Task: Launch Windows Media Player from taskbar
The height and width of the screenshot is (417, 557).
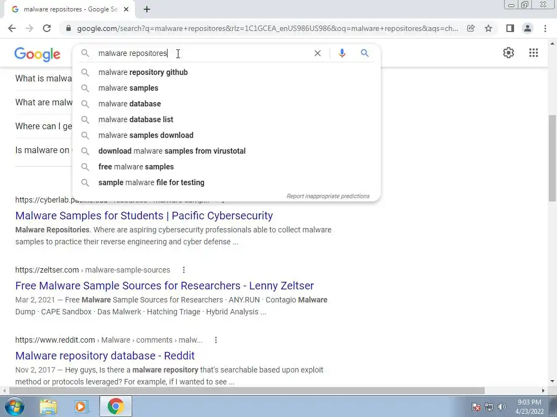Action: coord(81,407)
